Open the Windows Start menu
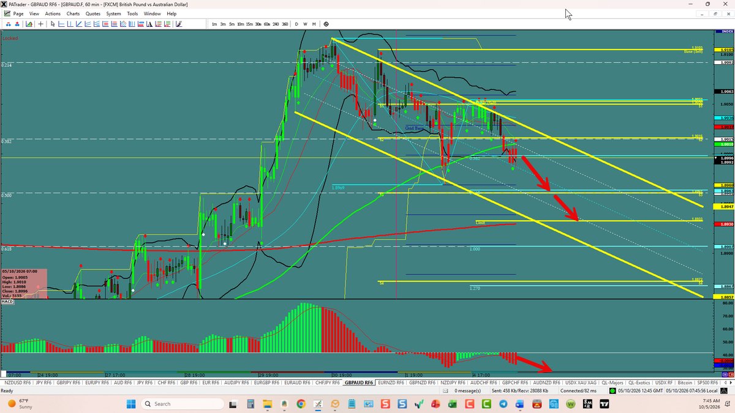 click(130, 404)
